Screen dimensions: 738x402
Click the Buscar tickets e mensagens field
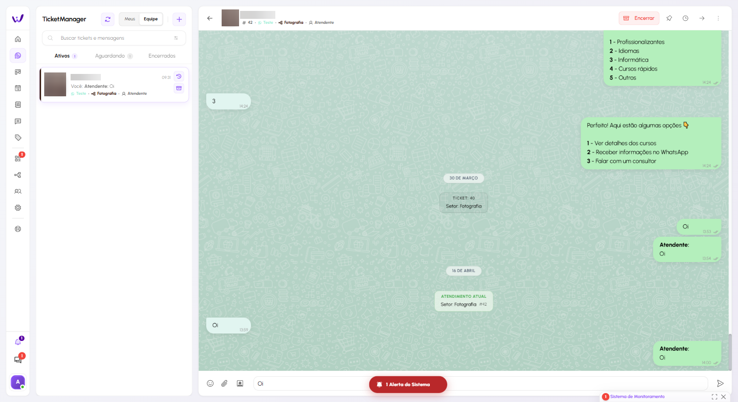point(114,38)
